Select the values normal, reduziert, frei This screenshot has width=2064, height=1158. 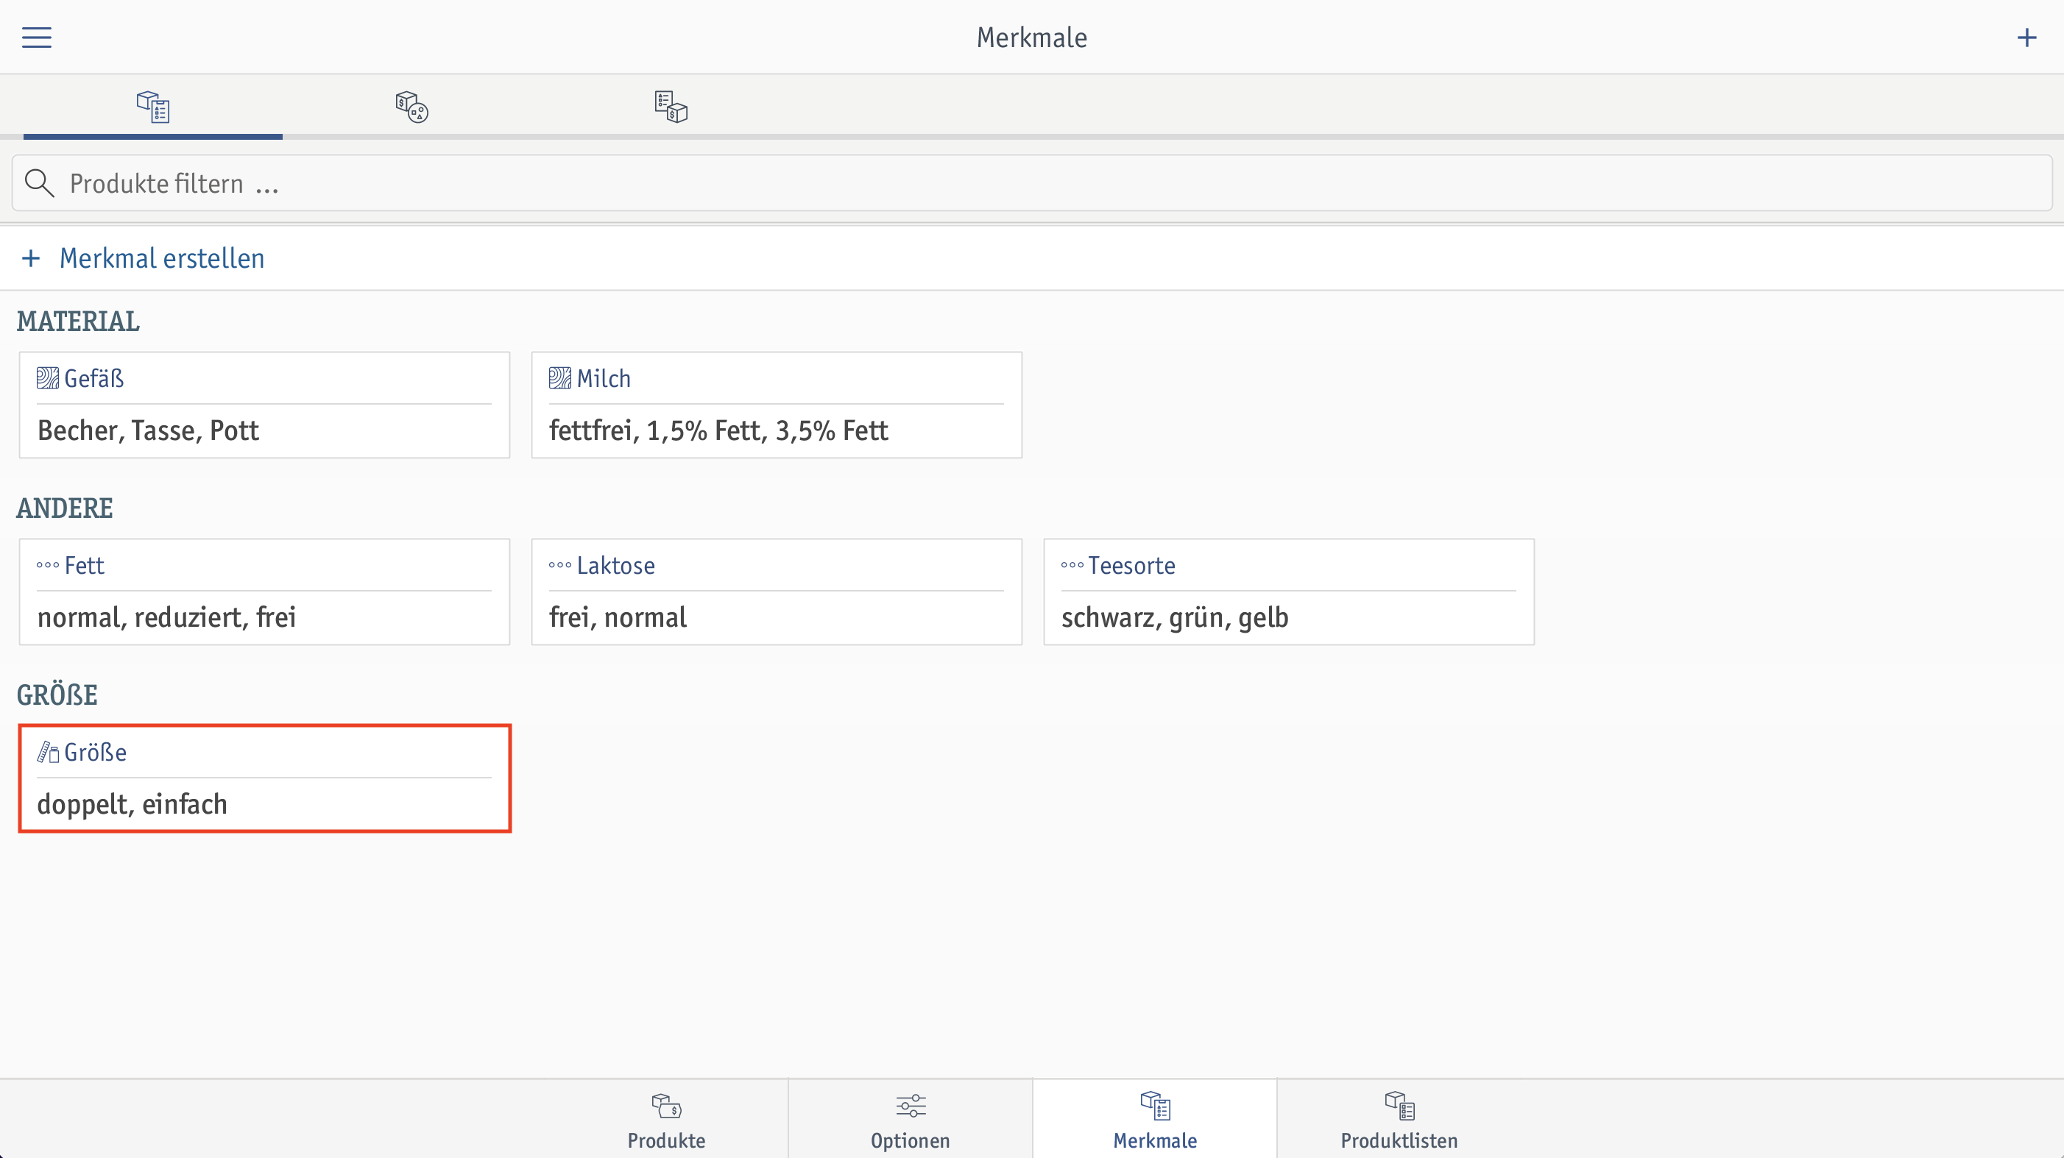pyautogui.click(x=166, y=617)
